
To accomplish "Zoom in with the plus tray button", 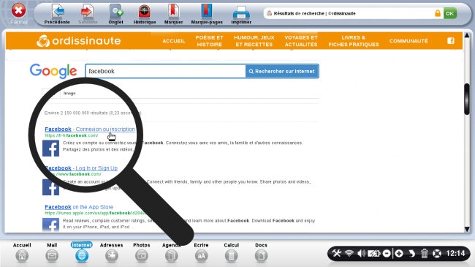I will [x=399, y=253].
